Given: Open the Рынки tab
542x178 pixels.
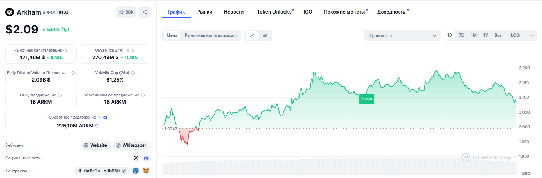Looking at the screenshot, I should pos(205,12).
